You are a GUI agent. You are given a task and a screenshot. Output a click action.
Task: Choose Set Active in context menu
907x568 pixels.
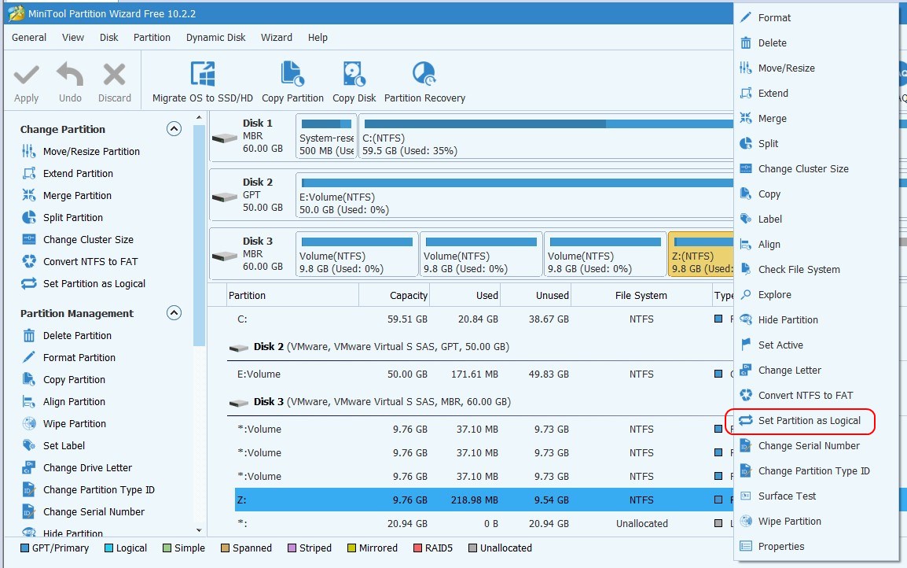[x=816, y=345]
